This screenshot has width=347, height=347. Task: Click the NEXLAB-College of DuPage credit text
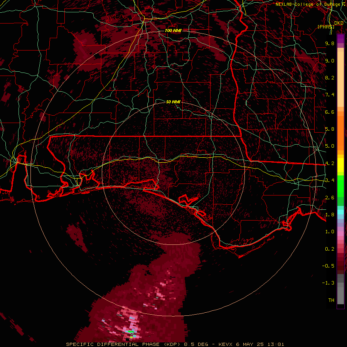[x=311, y=4]
